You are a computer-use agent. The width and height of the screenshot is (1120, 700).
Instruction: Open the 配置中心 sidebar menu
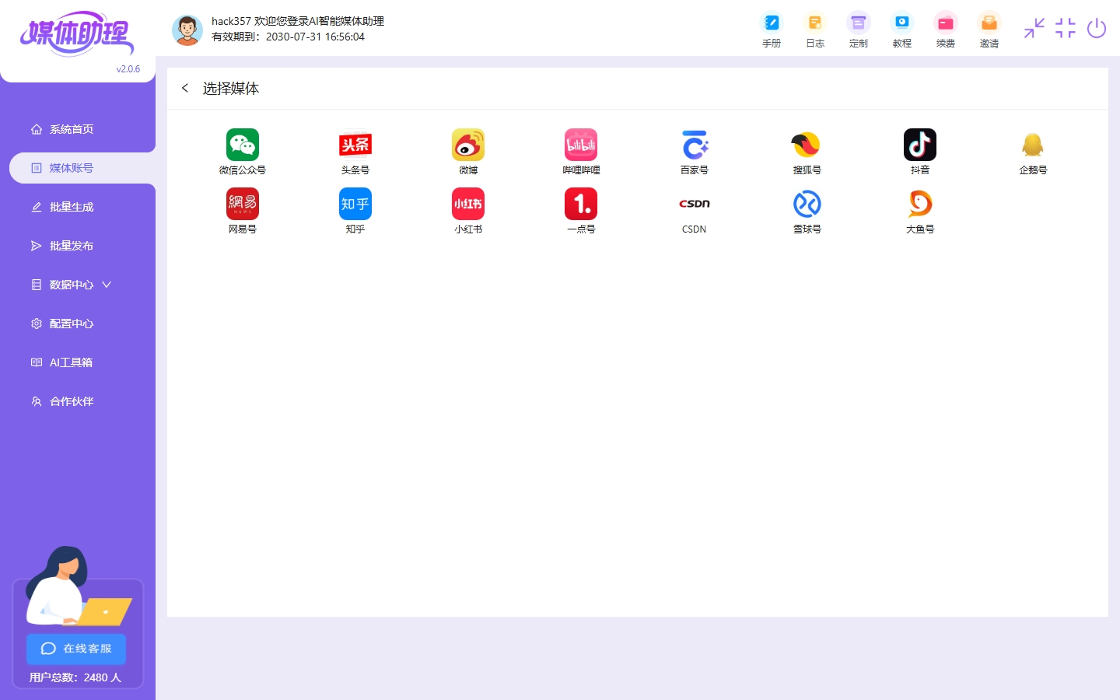tap(72, 324)
